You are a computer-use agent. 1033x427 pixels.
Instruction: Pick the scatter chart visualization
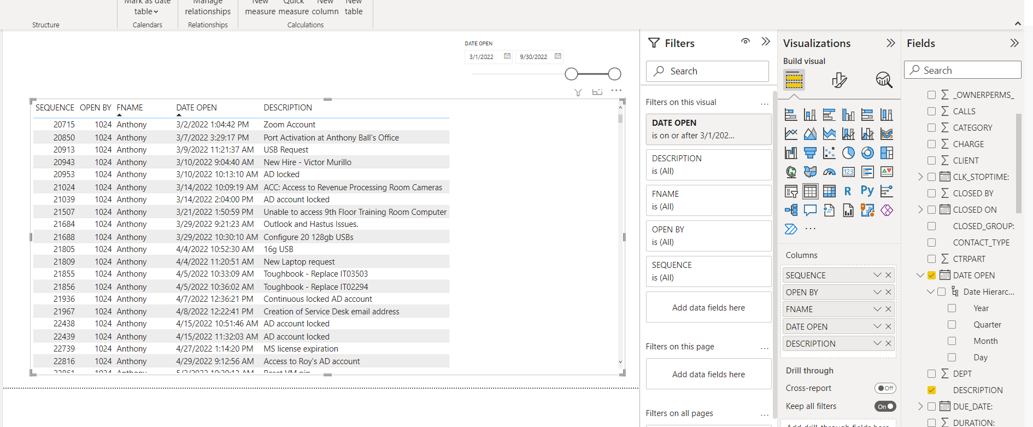coord(829,153)
